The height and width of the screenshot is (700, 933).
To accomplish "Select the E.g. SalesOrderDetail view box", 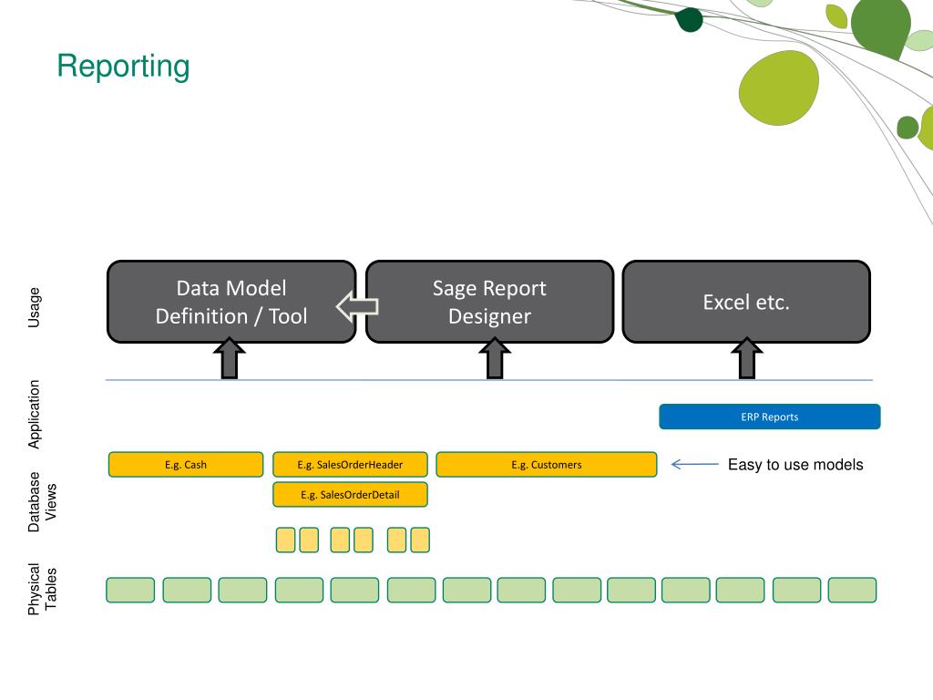I will point(350,495).
